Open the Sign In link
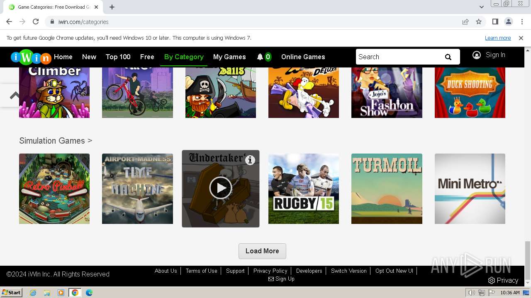 pyautogui.click(x=495, y=55)
